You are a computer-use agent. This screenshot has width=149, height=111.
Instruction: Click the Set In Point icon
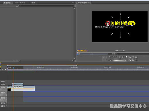pyautogui.click(x=104, y=57)
